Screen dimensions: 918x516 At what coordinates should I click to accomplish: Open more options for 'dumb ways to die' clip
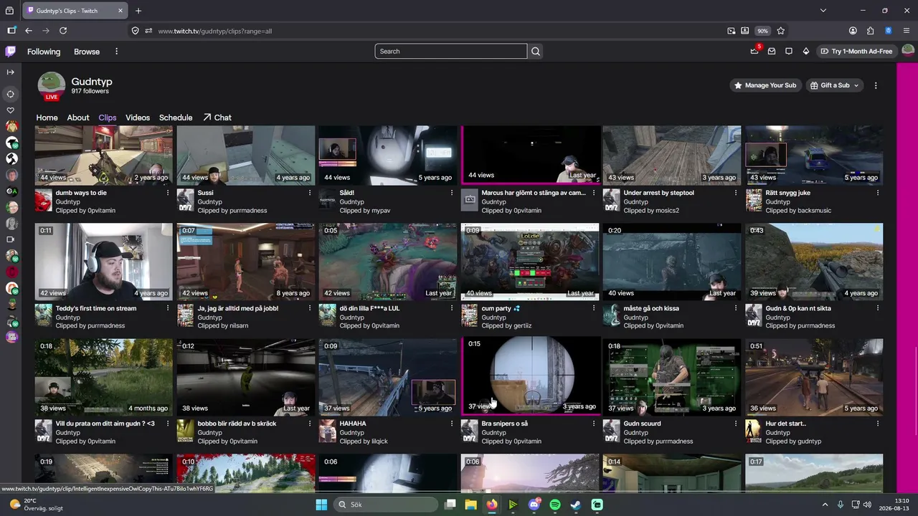pos(168,193)
